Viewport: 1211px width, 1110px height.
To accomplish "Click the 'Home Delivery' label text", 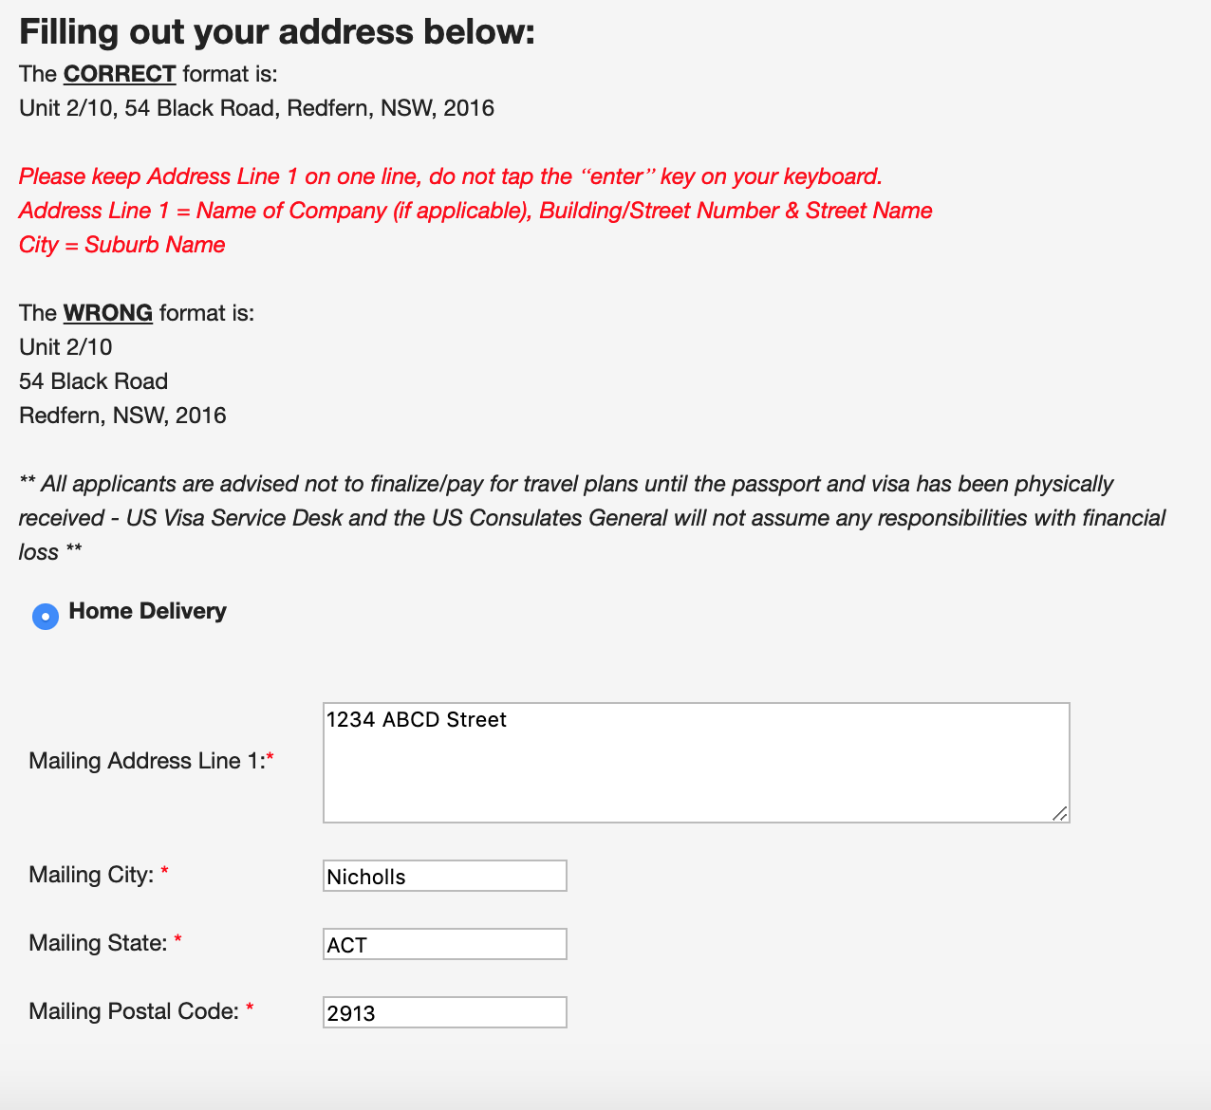I will point(147,611).
